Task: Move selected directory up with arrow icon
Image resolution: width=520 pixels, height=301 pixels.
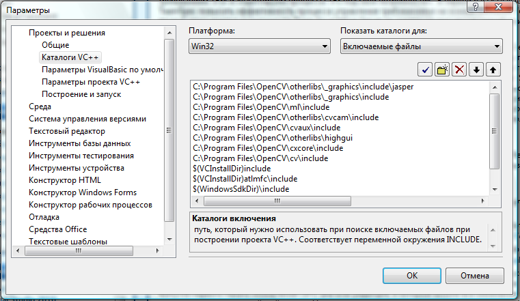Action: point(493,70)
